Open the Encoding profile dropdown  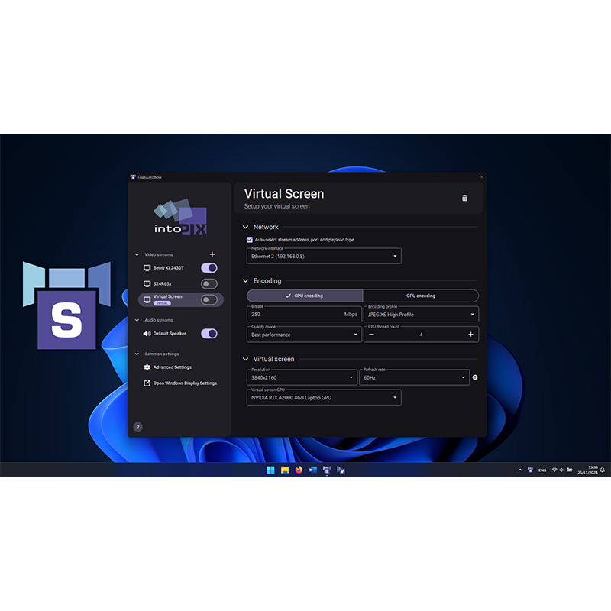[421, 314]
